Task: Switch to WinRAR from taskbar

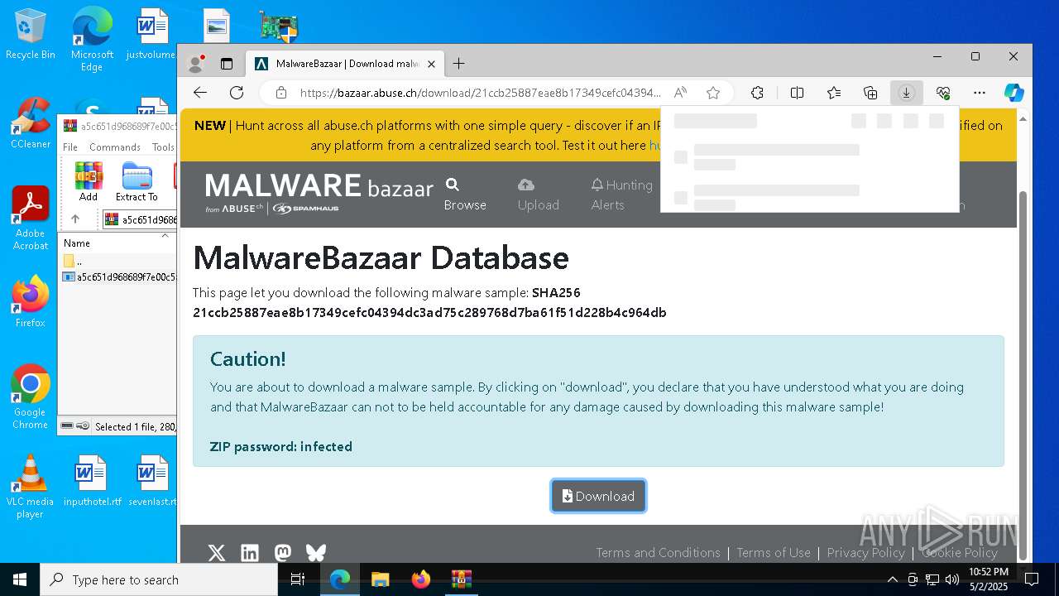Action: pos(461,579)
